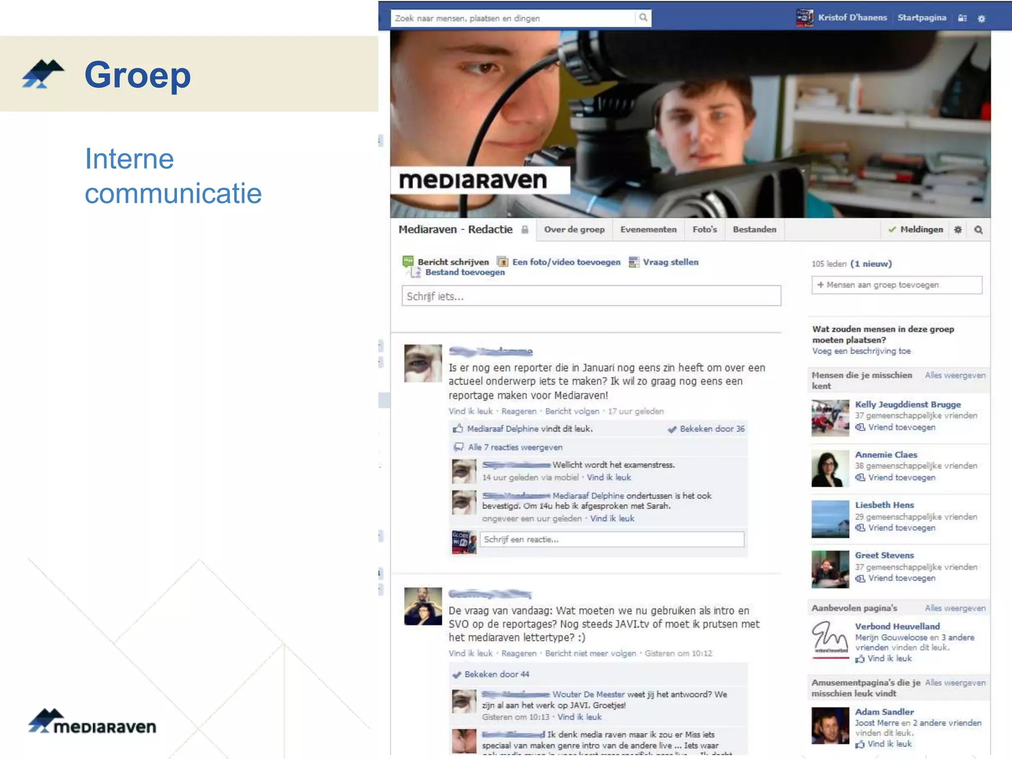The height and width of the screenshot is (759, 1012).
Task: Click Alles weergeven for Amusementpagina's
Action: [955, 683]
